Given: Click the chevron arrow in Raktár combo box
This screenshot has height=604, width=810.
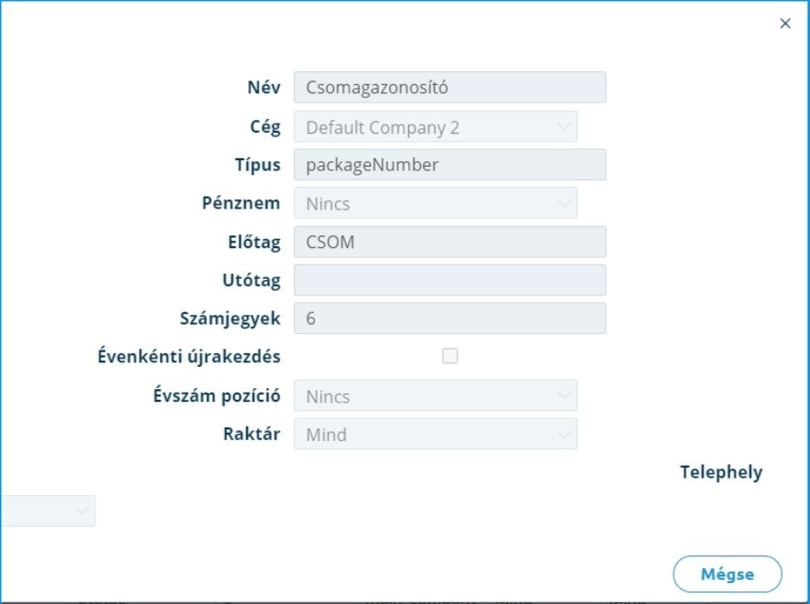Looking at the screenshot, I should pyautogui.click(x=564, y=434).
